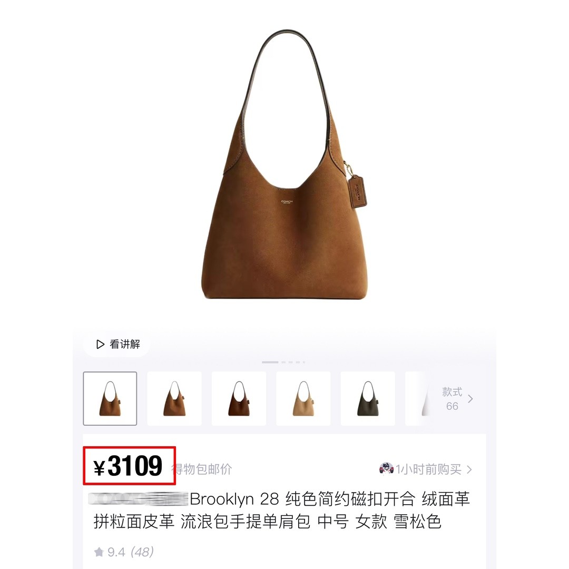Viewport: 569px width, 569px height.
Task: Click the play triangle icon in 看讲解
Action: tap(100, 344)
